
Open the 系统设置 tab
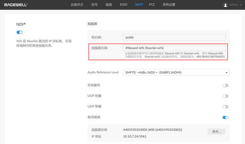169,5
